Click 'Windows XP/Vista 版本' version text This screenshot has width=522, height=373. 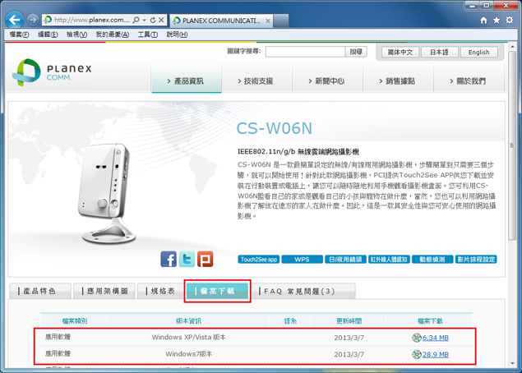click(x=189, y=337)
